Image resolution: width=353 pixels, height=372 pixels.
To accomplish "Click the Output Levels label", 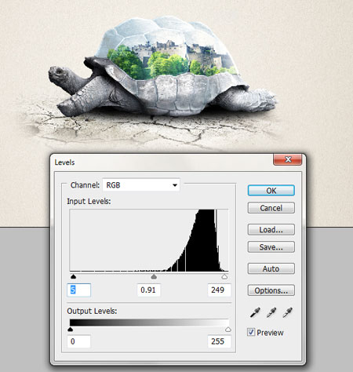I will point(92,311).
